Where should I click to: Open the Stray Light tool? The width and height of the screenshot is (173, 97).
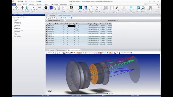[138, 9]
